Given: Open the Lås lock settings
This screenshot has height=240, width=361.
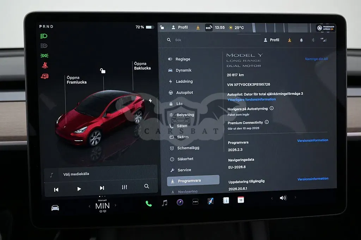Looking at the screenshot, I should coord(176,104).
